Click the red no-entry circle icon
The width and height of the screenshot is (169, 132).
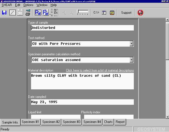pyautogui.click(x=140, y=13)
